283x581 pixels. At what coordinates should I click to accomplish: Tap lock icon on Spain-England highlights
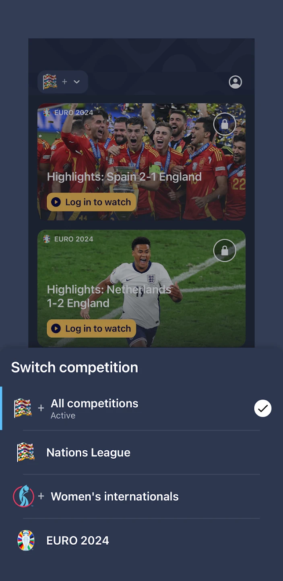225,125
